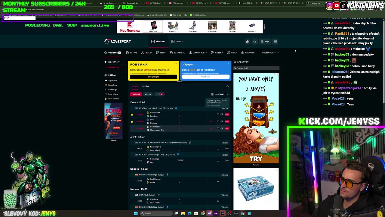The width and height of the screenshot is (385, 217).
Task: Select Házená in the sports bar
Action: [217, 53]
